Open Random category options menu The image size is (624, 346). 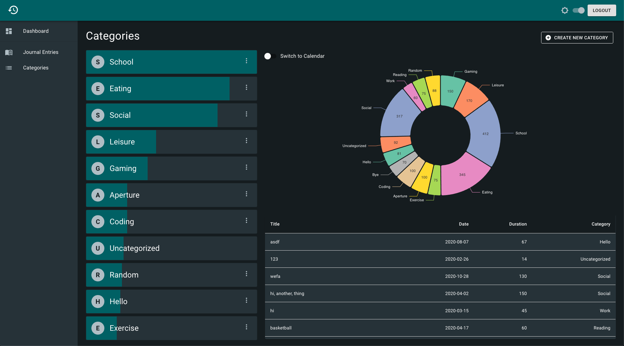click(x=246, y=274)
